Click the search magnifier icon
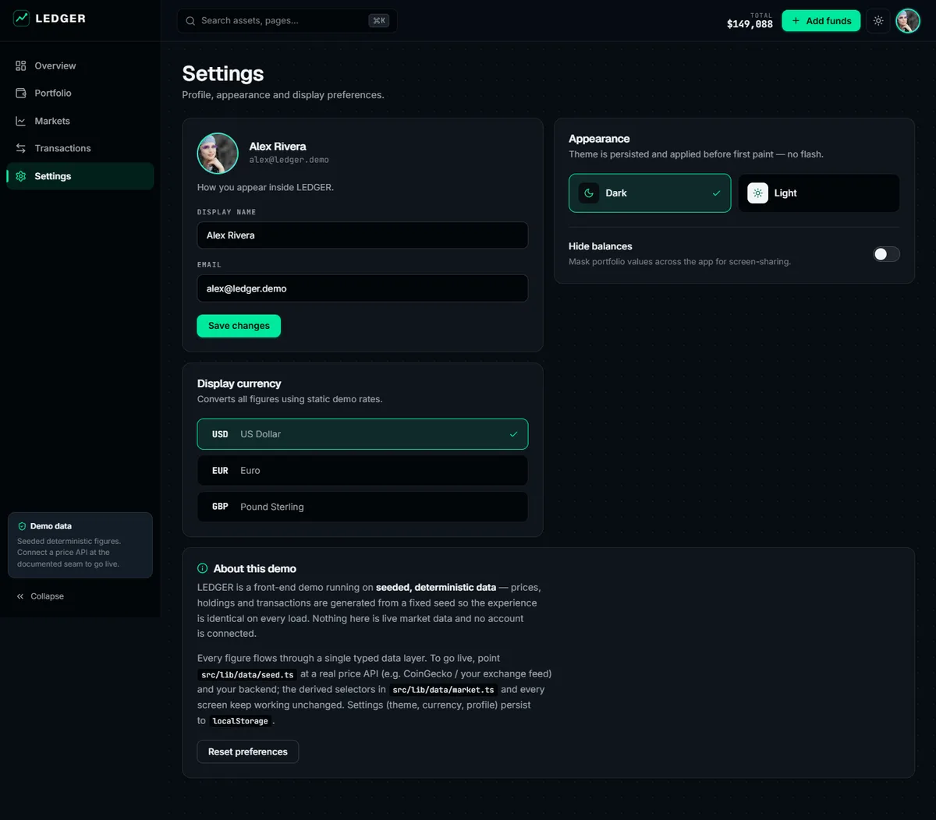The height and width of the screenshot is (820, 936). coord(190,20)
